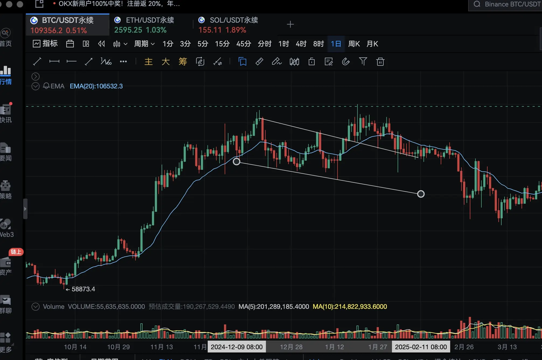Viewport: 542px width, 360px height.
Task: Select the 45分 timeframe
Action: click(x=244, y=44)
